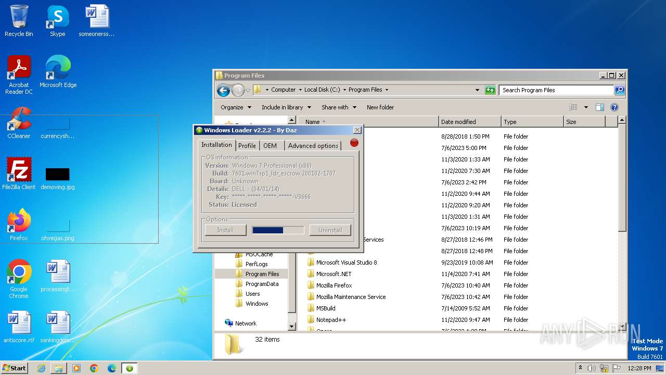Click the network tray icon

click(x=604, y=368)
